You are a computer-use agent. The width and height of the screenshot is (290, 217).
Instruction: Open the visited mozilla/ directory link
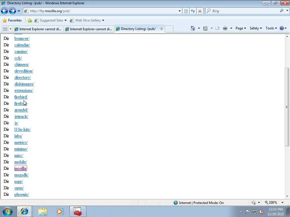[21, 168]
